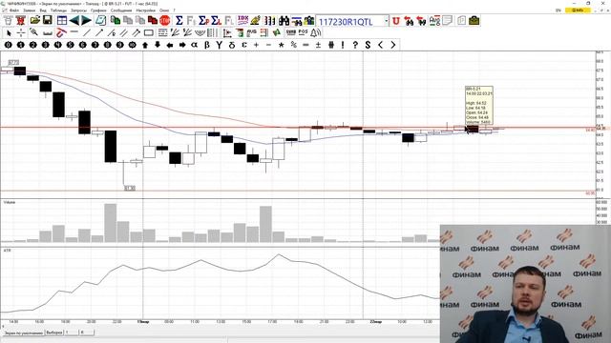Viewport: 611px width, 343px height.
Task: Click the yellow info button
Action: pyautogui.click(x=578, y=10)
